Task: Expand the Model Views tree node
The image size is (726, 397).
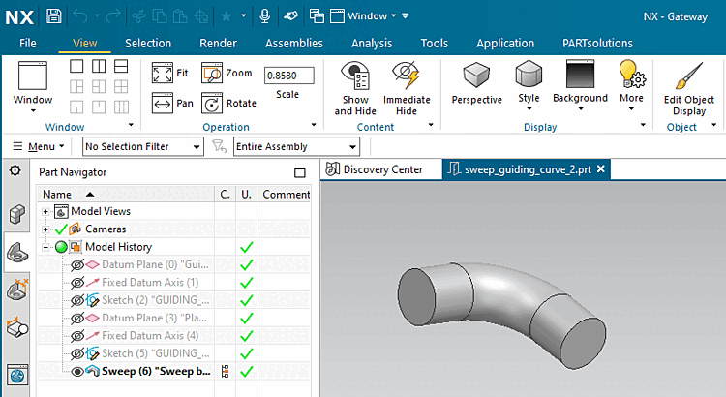Action: click(x=45, y=211)
